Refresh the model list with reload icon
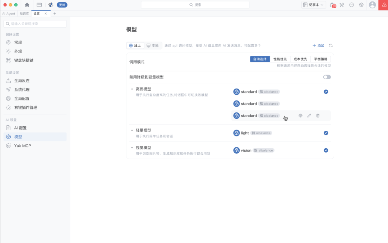 pyautogui.click(x=331, y=46)
